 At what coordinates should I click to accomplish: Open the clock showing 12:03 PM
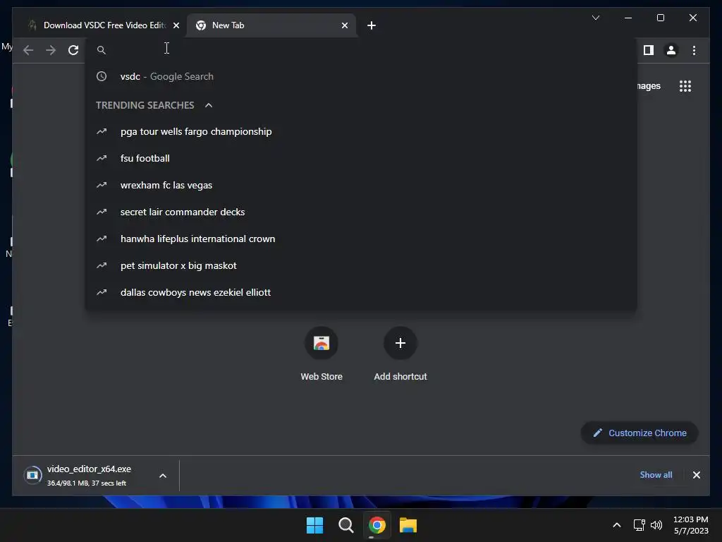click(691, 525)
